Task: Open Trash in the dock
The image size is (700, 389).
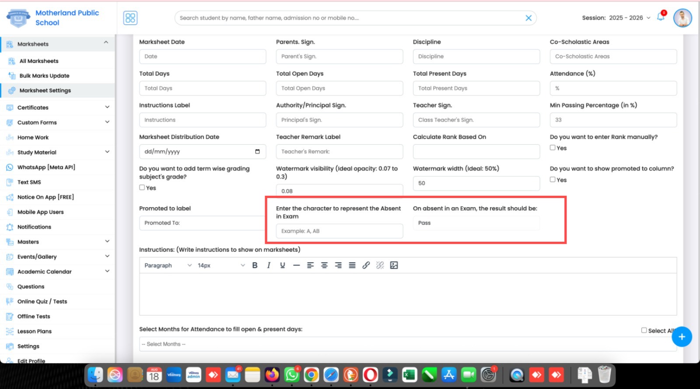Action: click(604, 375)
